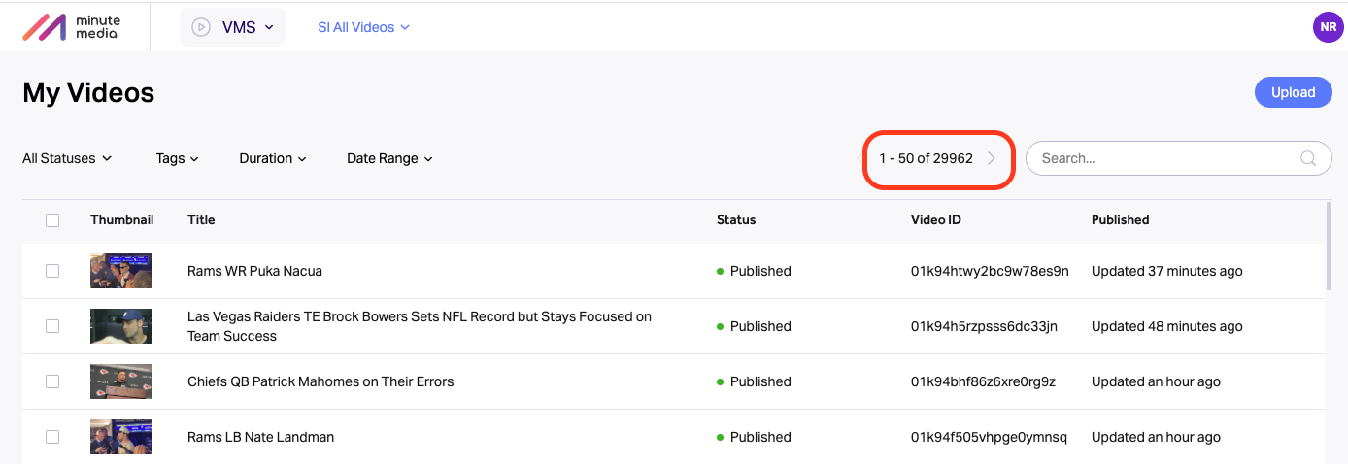Open Chiefs QB Patrick Mahomes on Their Errors
The image size is (1348, 464).
pos(320,381)
